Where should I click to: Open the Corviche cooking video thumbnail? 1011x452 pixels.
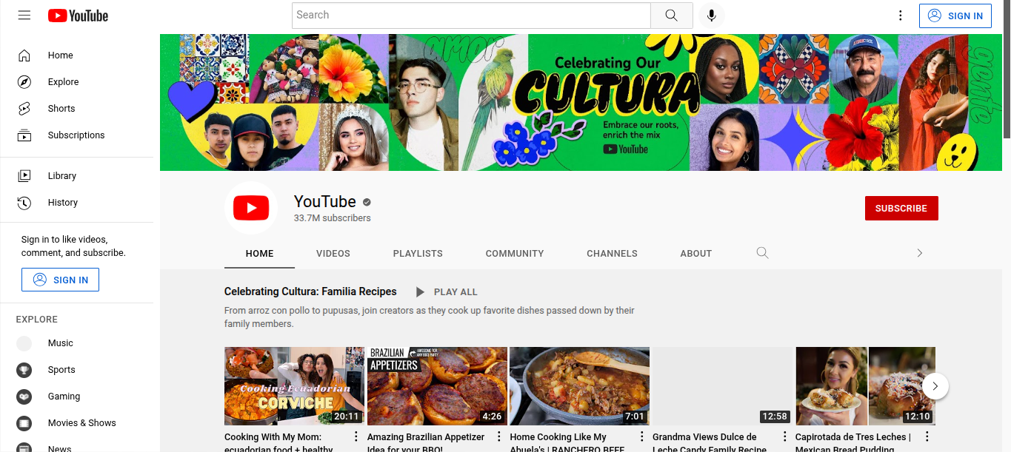(294, 386)
